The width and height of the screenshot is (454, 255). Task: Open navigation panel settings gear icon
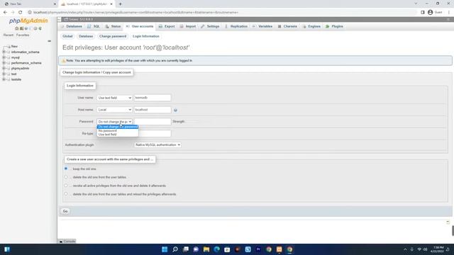pyautogui.click(x=35, y=28)
